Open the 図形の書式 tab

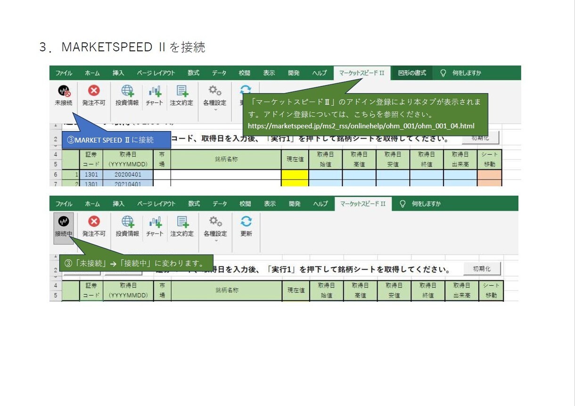point(412,73)
